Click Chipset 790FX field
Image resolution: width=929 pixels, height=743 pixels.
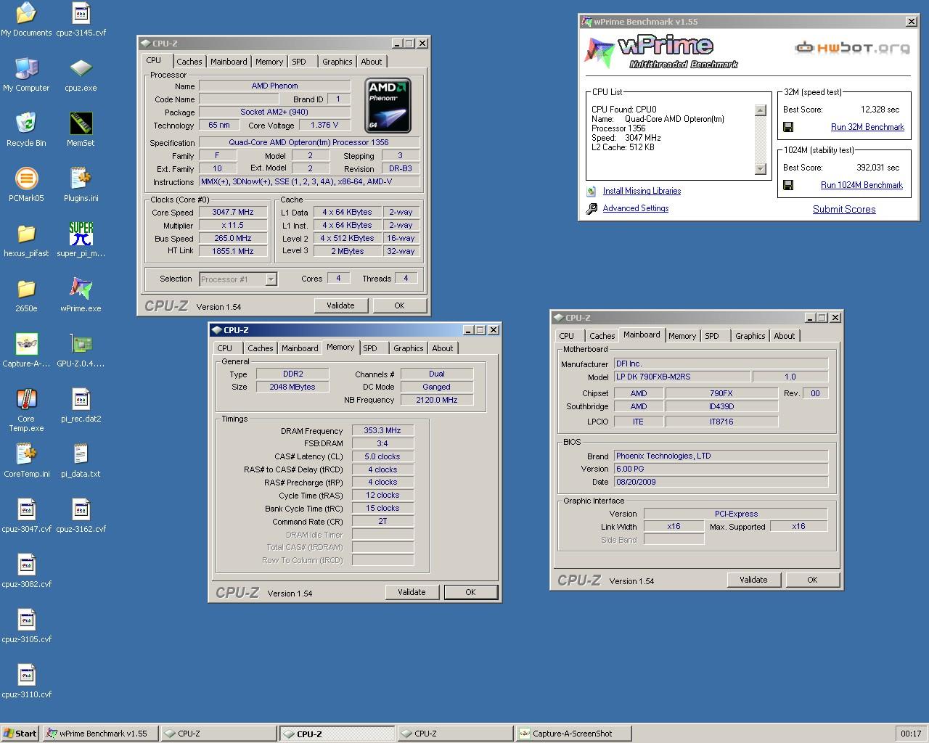(721, 393)
